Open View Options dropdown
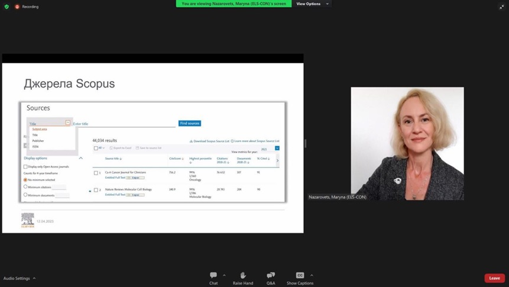The height and width of the screenshot is (287, 509). [312, 4]
